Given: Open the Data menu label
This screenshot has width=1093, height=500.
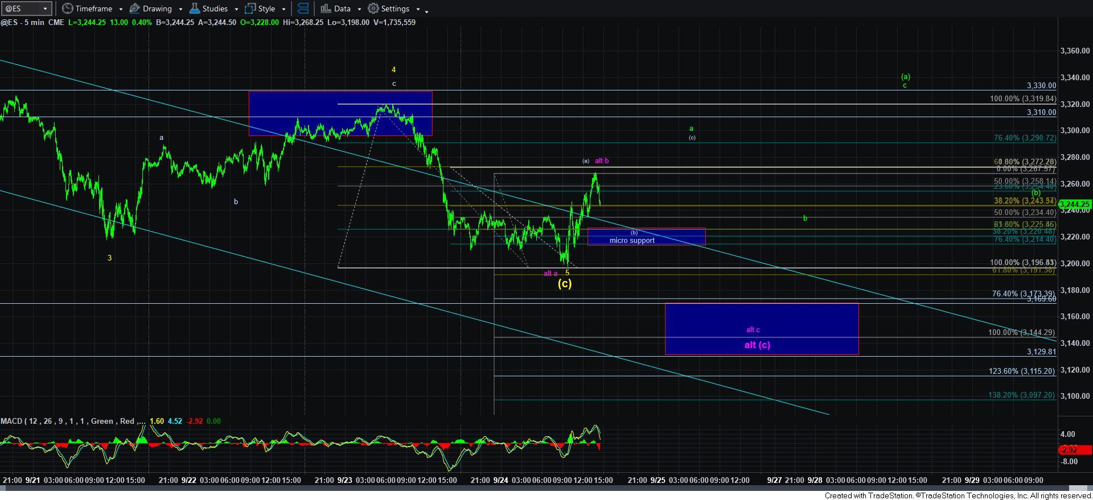Looking at the screenshot, I should 342,9.
